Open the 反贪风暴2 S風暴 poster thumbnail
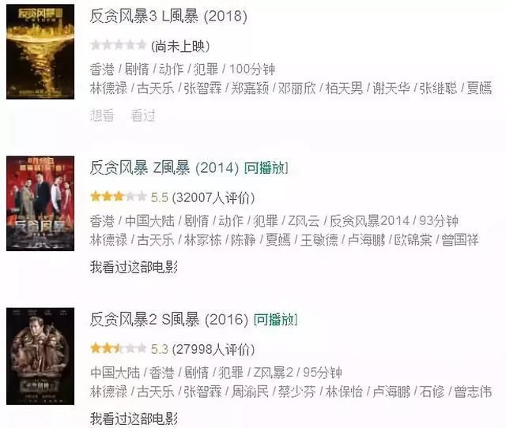506x428 pixels. pos(40,356)
